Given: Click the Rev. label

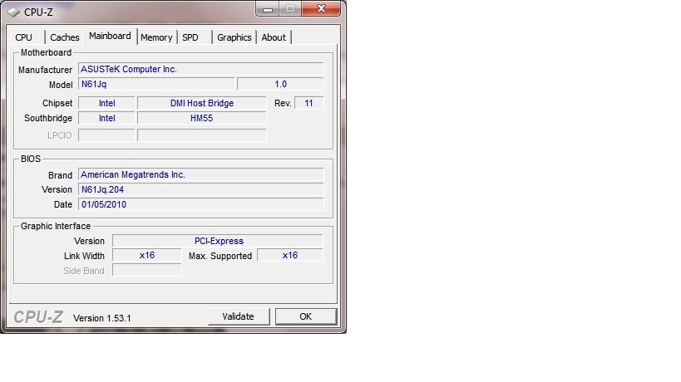Looking at the screenshot, I should [x=283, y=103].
